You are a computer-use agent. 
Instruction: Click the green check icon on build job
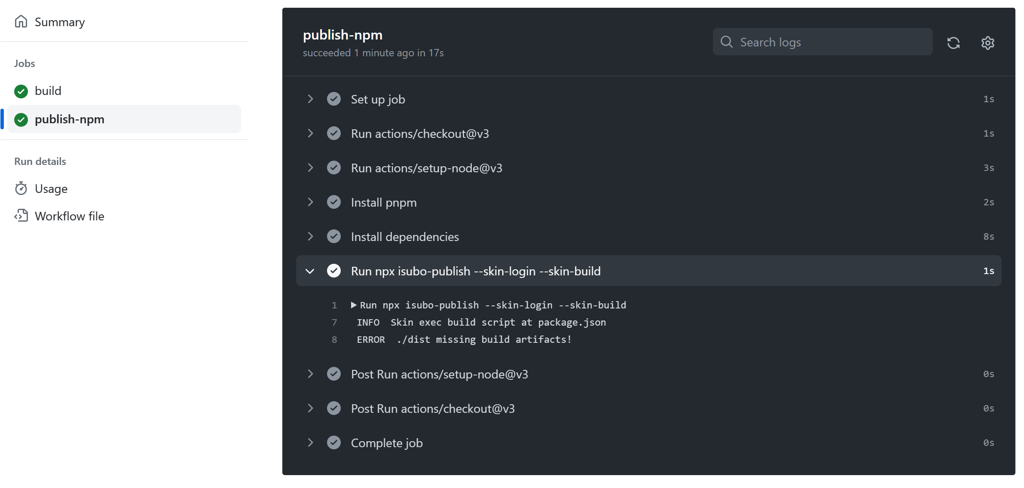(x=21, y=91)
